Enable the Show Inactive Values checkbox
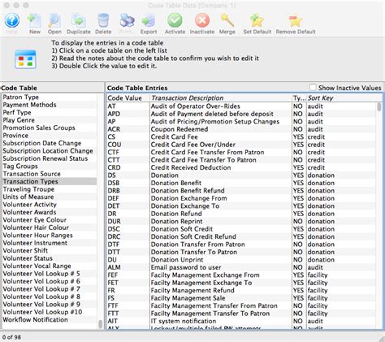Image resolution: width=385 pixels, height=342 pixels. [313, 88]
